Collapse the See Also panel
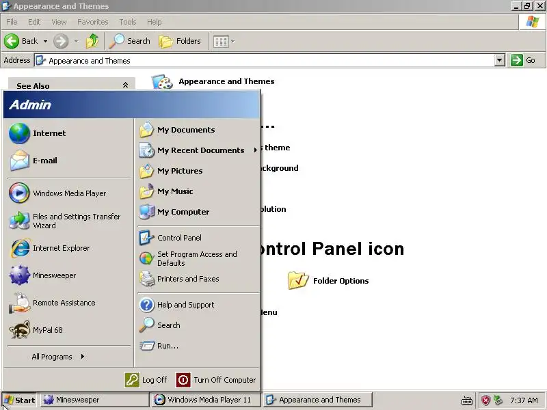547x410 pixels. point(125,85)
